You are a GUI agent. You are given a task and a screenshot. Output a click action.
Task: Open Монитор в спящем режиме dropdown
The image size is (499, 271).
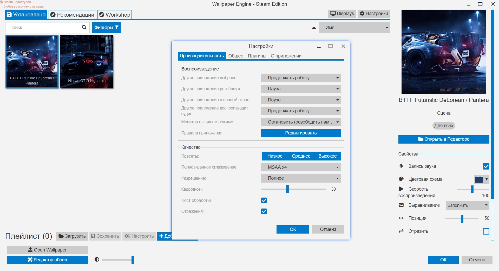301,122
